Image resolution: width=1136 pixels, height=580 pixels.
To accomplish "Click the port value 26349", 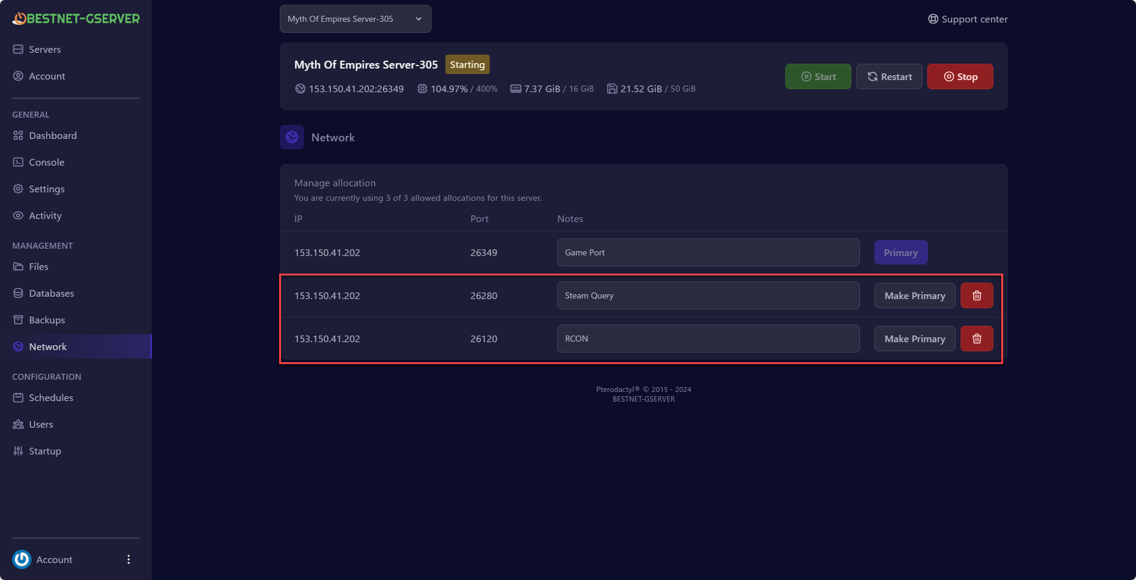I will point(484,252).
